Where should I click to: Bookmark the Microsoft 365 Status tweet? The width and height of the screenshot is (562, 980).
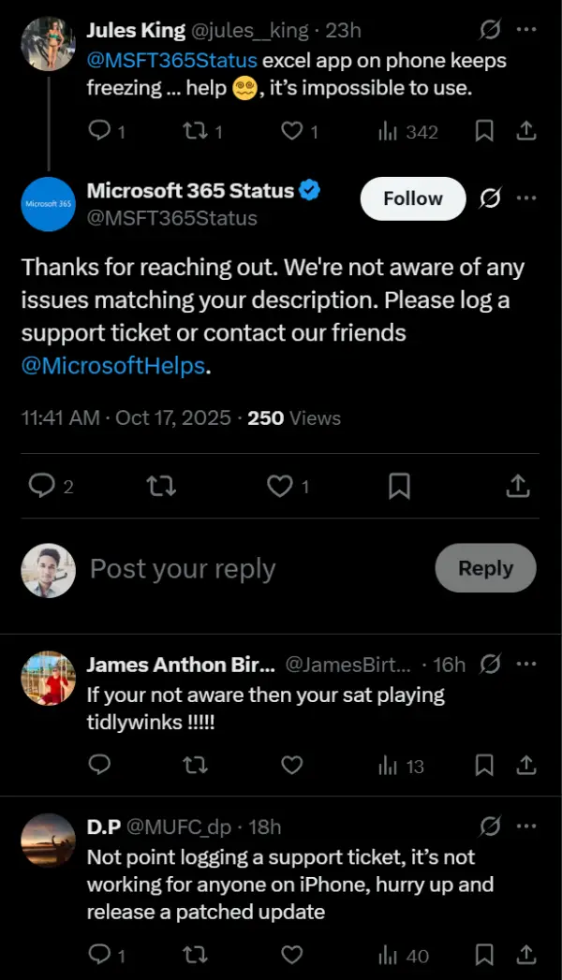pyautogui.click(x=399, y=486)
